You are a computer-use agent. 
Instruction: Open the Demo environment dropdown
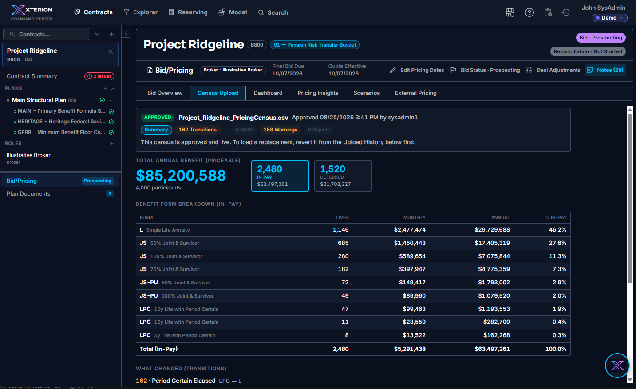[610, 18]
